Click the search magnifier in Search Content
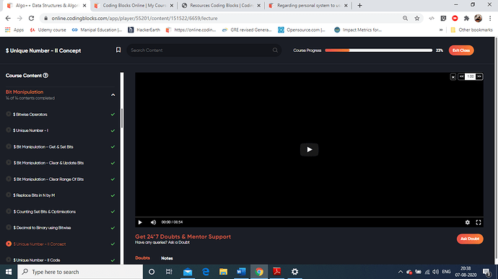Image resolution: width=498 pixels, height=279 pixels. [275, 50]
